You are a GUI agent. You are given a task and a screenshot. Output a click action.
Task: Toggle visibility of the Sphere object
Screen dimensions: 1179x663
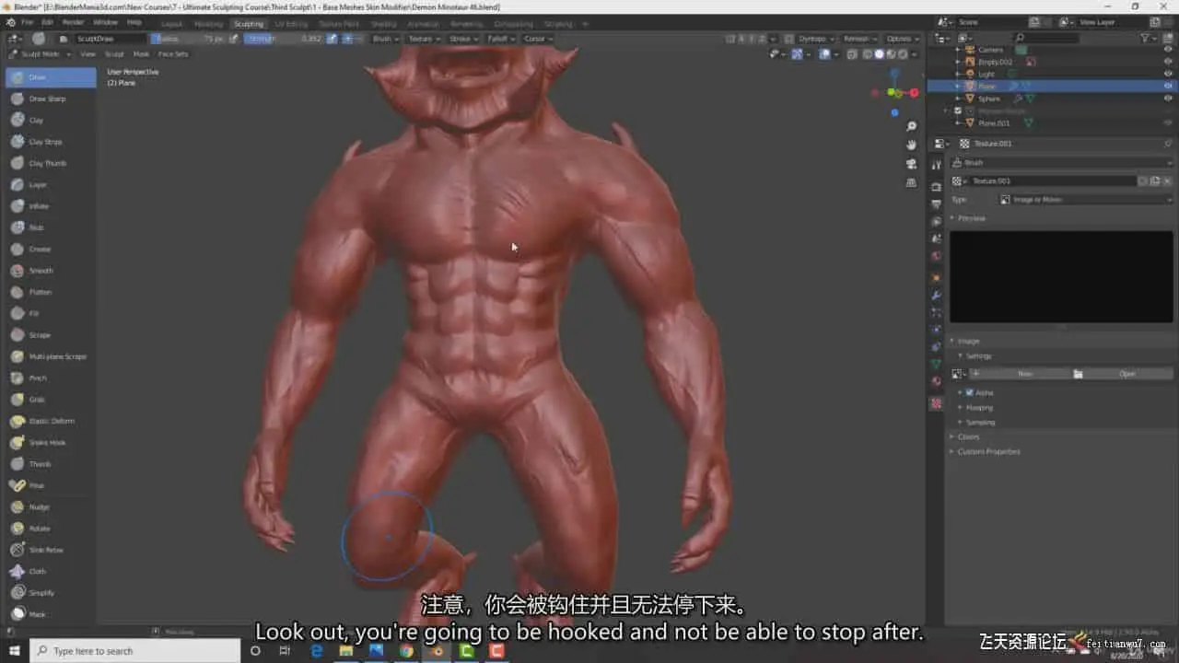point(1168,99)
